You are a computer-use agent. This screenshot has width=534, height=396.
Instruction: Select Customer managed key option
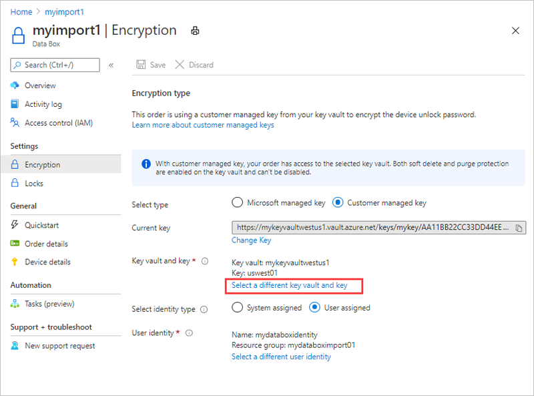[x=338, y=202]
